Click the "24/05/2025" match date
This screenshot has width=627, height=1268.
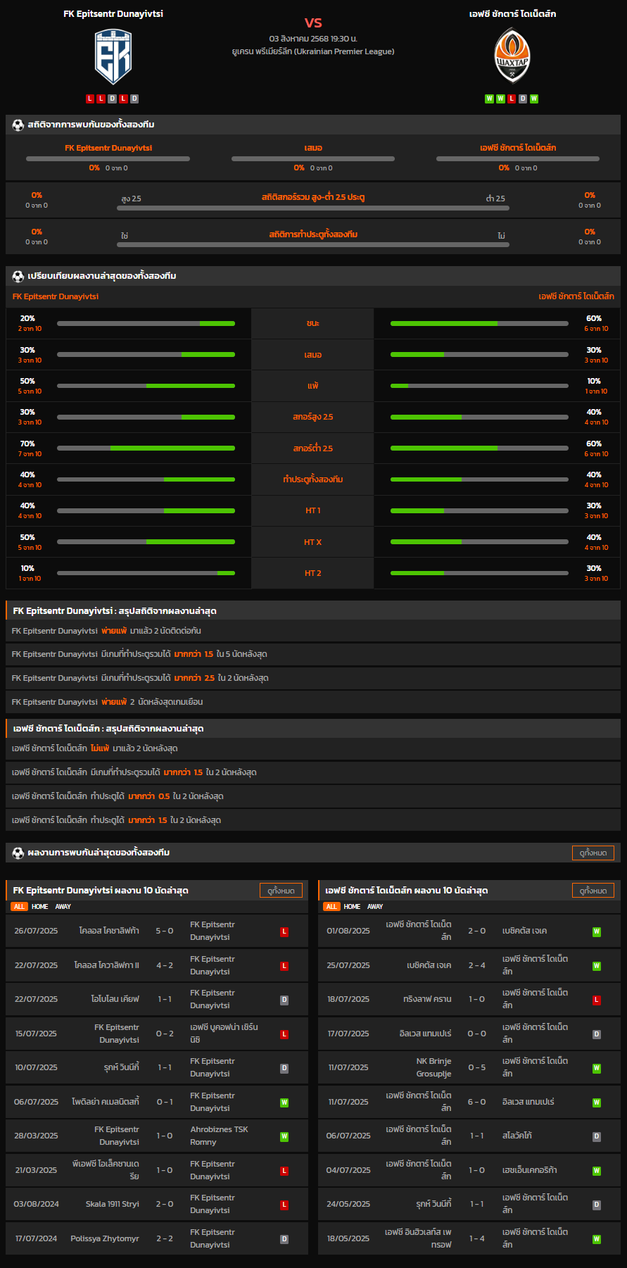pyautogui.click(x=348, y=1205)
